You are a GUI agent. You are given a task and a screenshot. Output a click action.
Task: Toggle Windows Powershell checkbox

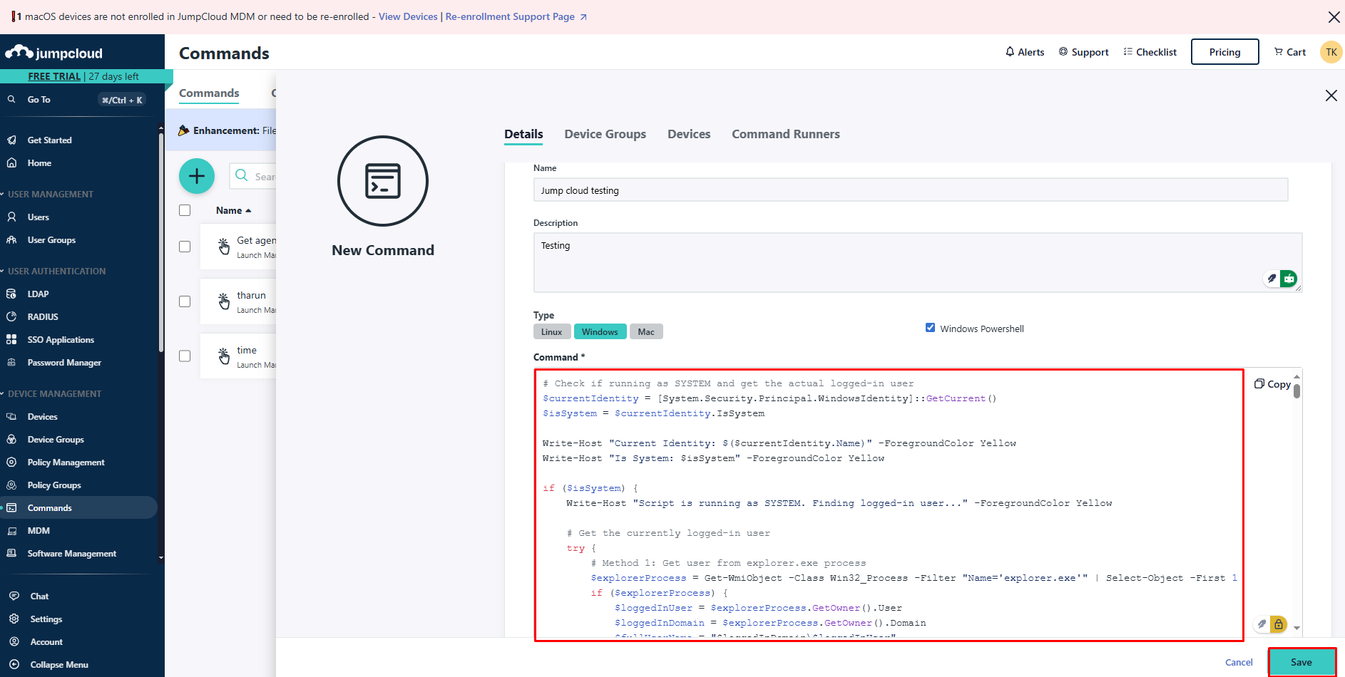tap(930, 328)
